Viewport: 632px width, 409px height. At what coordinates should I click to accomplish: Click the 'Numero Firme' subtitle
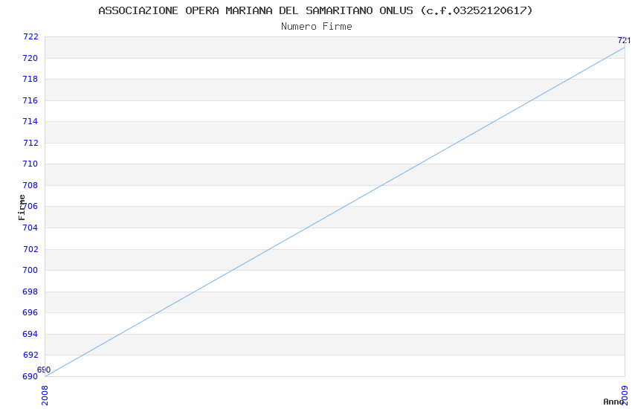317,27
